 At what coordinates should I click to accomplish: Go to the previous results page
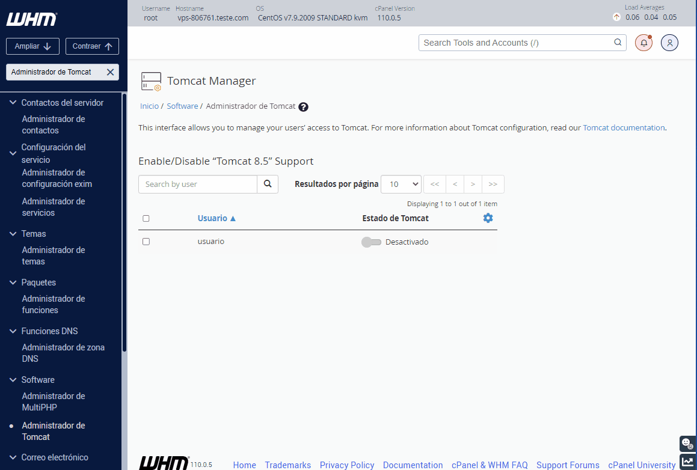click(x=455, y=184)
